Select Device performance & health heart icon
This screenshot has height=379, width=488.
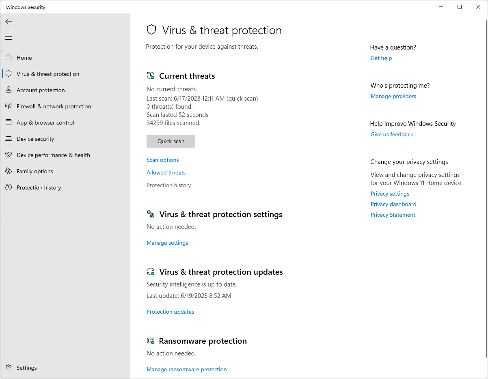(9, 155)
